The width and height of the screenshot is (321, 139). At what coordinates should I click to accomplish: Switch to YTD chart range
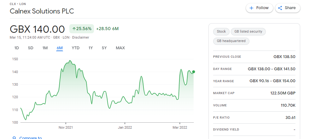(76, 48)
